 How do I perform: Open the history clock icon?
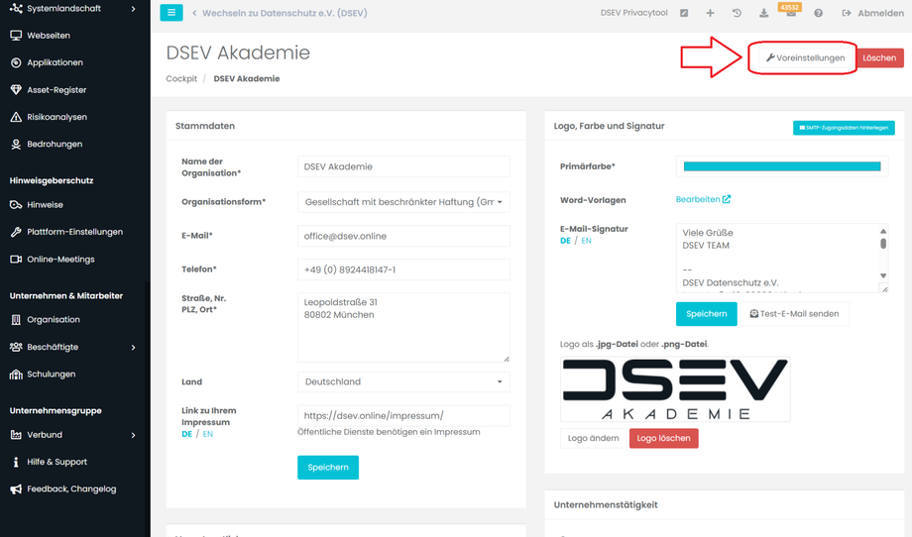pyautogui.click(x=737, y=14)
